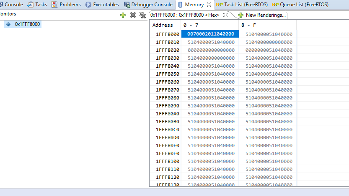Select 8 - F cell in row 1FFF8090
Viewport: 349px width, 196px height.
click(x=269, y=106)
